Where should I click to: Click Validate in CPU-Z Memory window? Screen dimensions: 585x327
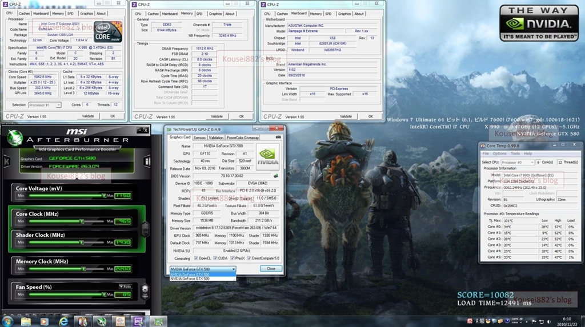[x=217, y=116]
